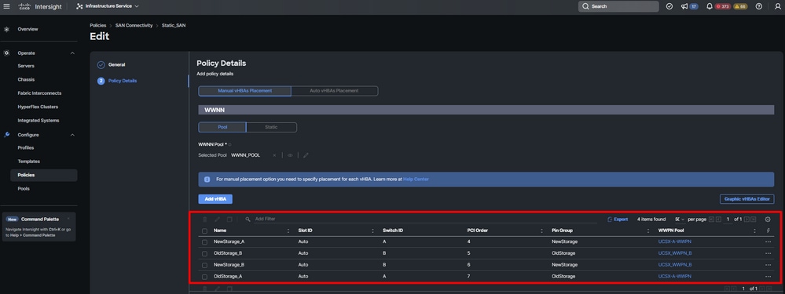Open the notifications bell icon
This screenshot has height=294, width=785.
pos(709,6)
